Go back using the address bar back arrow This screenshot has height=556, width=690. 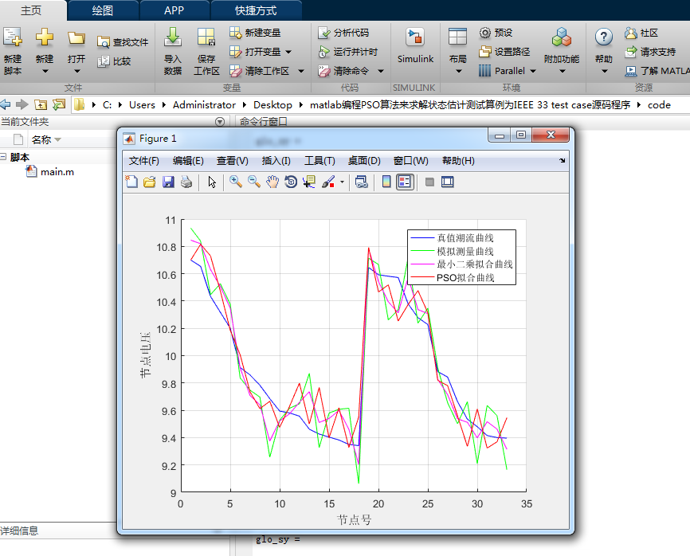[6, 104]
